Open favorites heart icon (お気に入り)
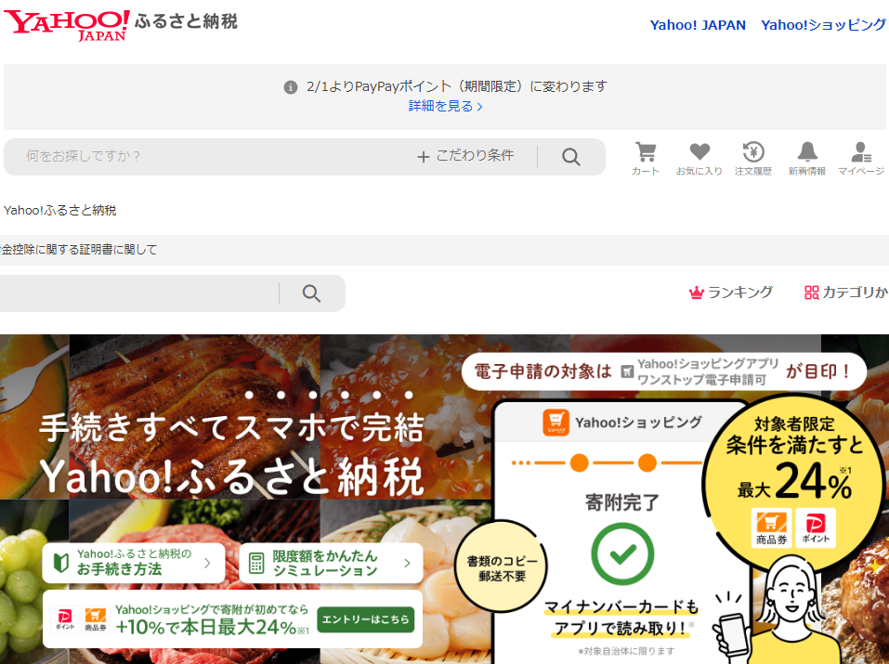889x664 pixels. (x=699, y=152)
